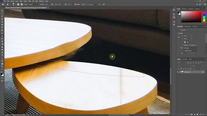The image size is (207, 116).
Task: Switch to the Swatches tab
Action: coord(184,9)
